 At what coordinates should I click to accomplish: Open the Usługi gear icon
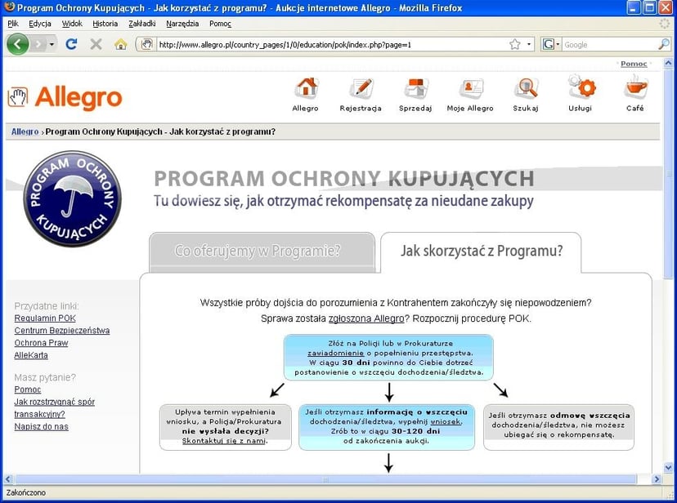[581, 87]
